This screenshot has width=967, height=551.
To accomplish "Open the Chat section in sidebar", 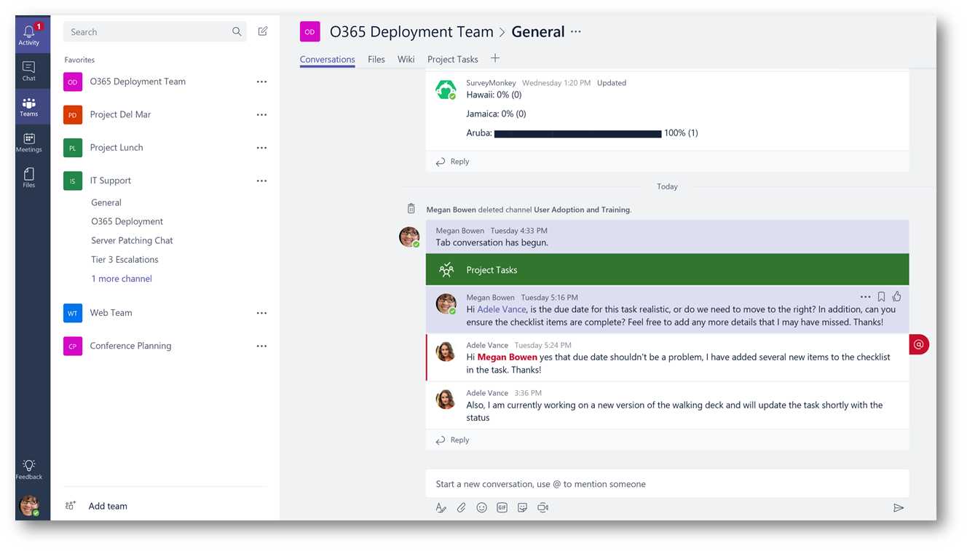I will click(x=29, y=71).
